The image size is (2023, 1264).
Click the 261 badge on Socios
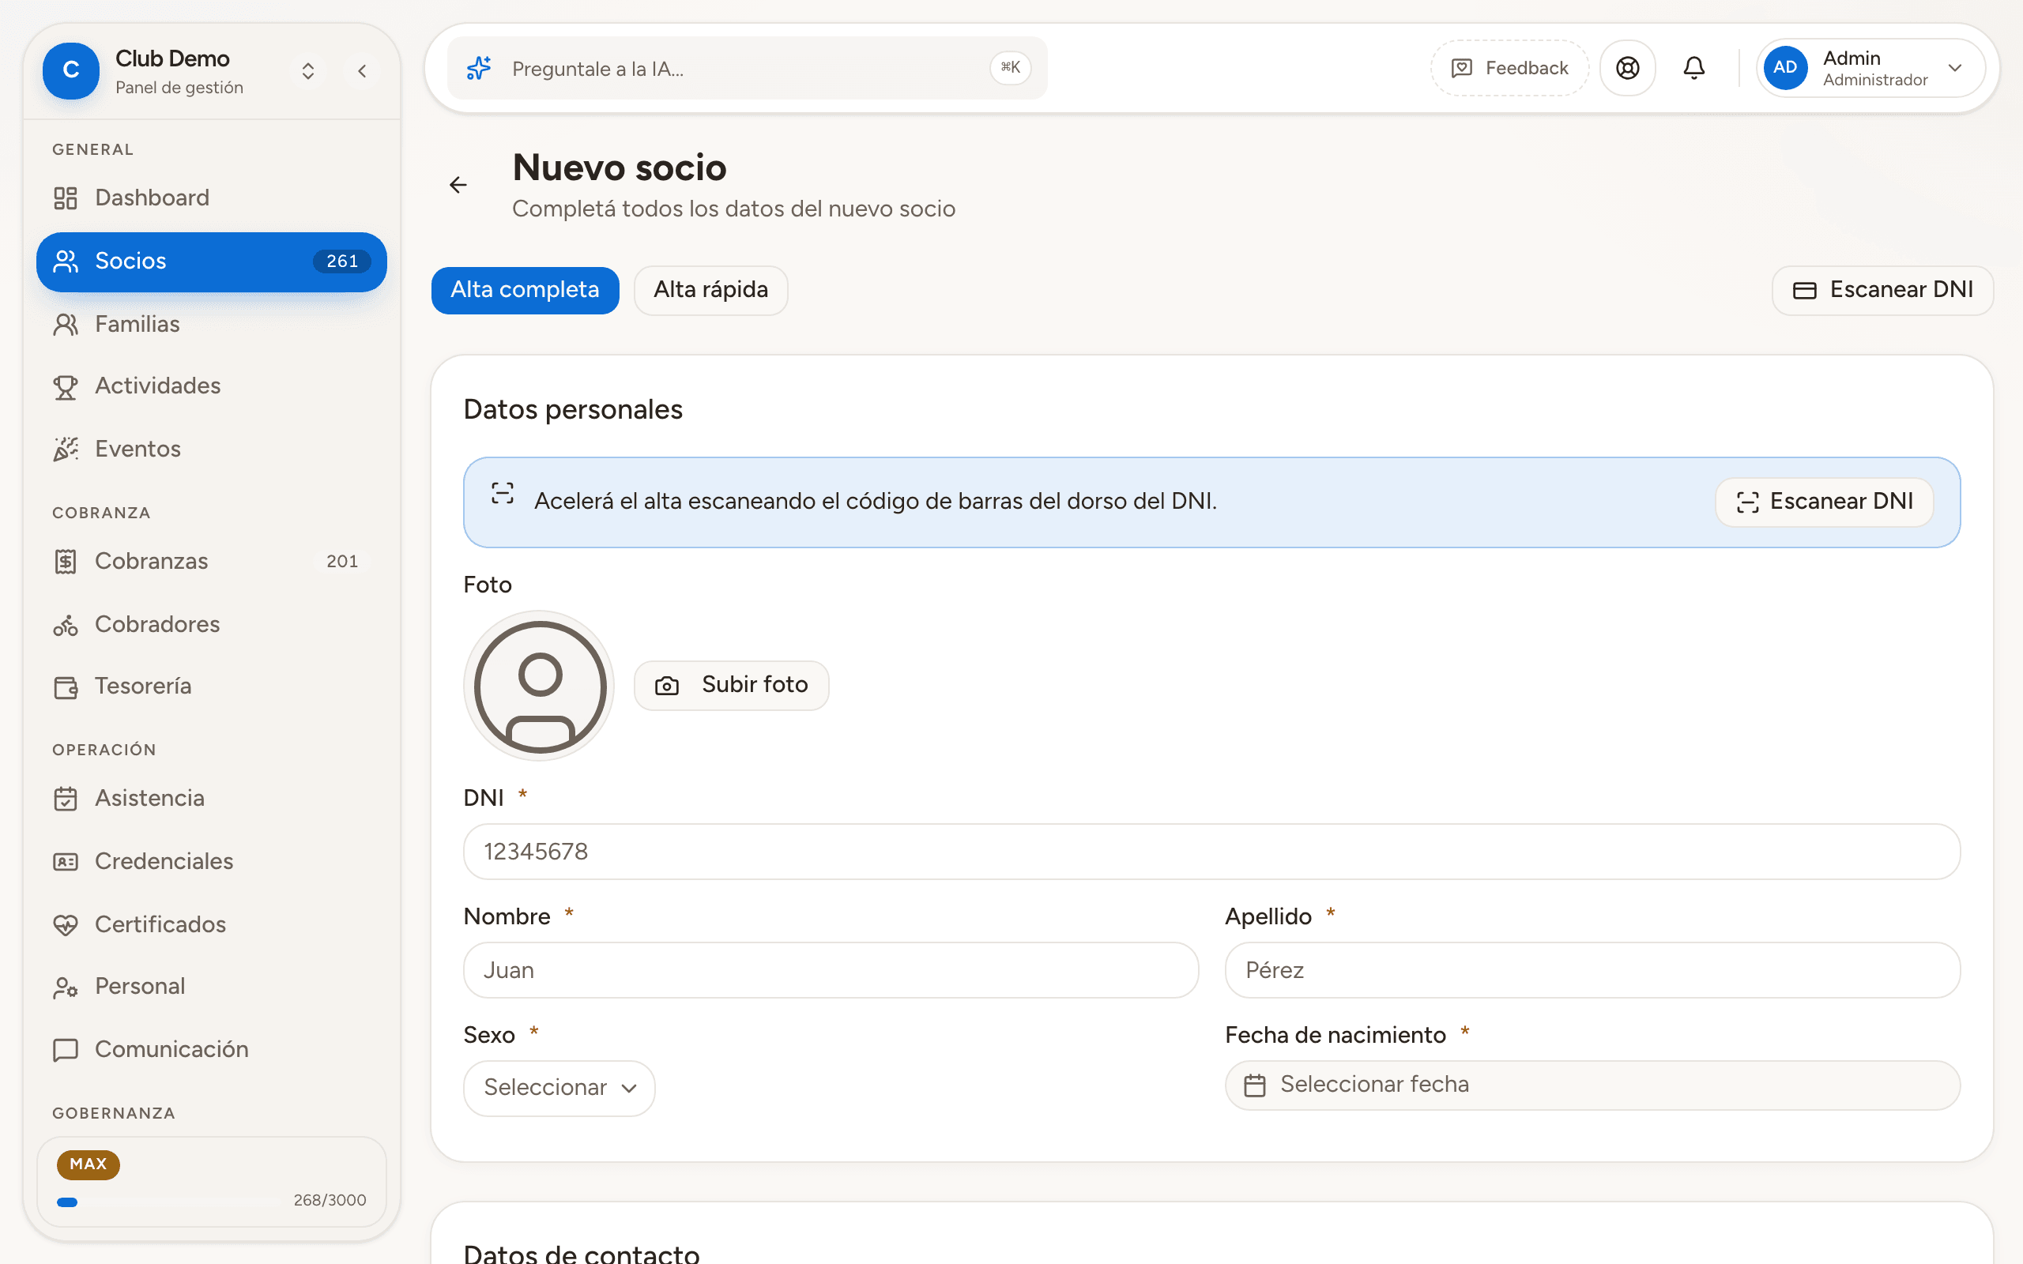tap(342, 261)
